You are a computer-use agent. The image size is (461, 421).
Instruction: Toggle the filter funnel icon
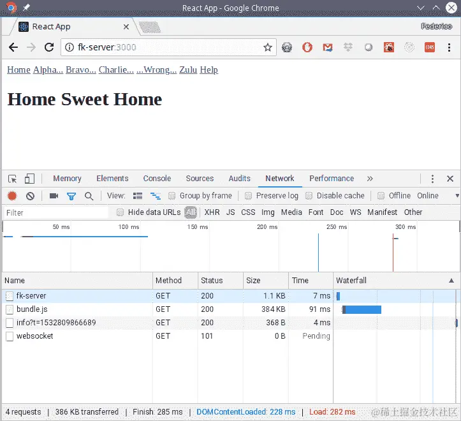click(x=71, y=196)
